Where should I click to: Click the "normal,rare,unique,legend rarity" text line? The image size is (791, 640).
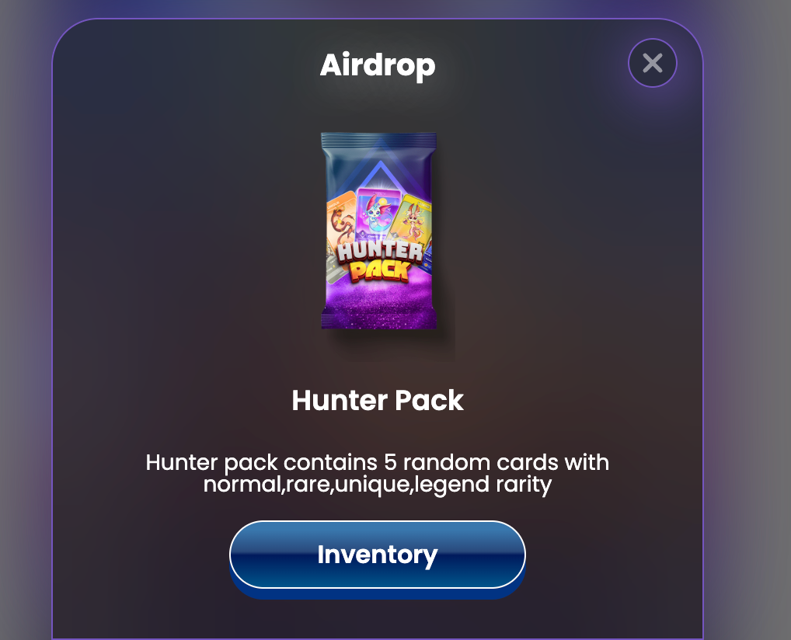(x=378, y=484)
